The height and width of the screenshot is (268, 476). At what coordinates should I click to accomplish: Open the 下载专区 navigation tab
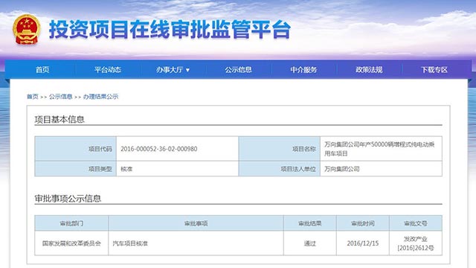pos(434,69)
